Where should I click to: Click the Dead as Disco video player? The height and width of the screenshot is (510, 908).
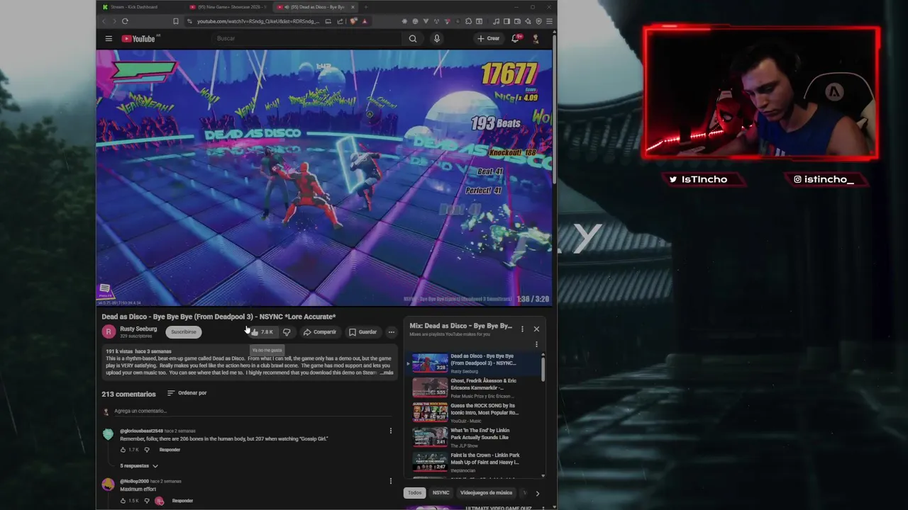point(324,177)
